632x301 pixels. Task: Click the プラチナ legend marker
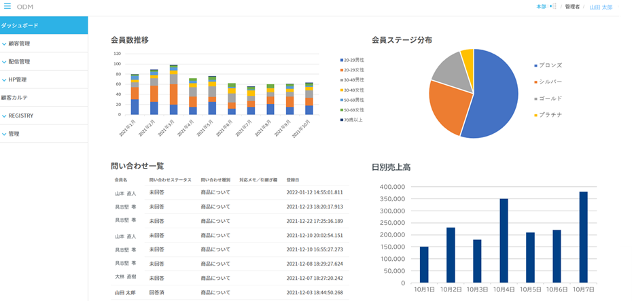[x=536, y=116]
